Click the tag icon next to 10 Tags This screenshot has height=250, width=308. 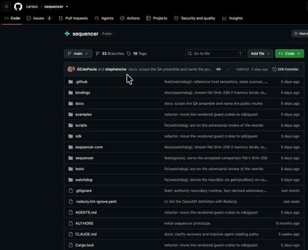click(129, 54)
